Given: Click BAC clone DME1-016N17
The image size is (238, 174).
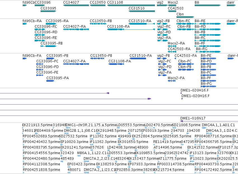Looking at the screenshot, I should [193, 118].
